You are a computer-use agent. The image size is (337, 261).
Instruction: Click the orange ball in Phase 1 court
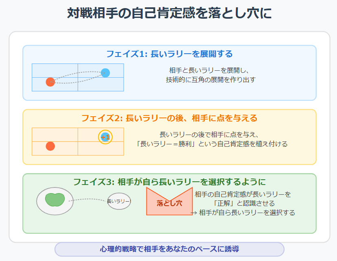click(50, 82)
